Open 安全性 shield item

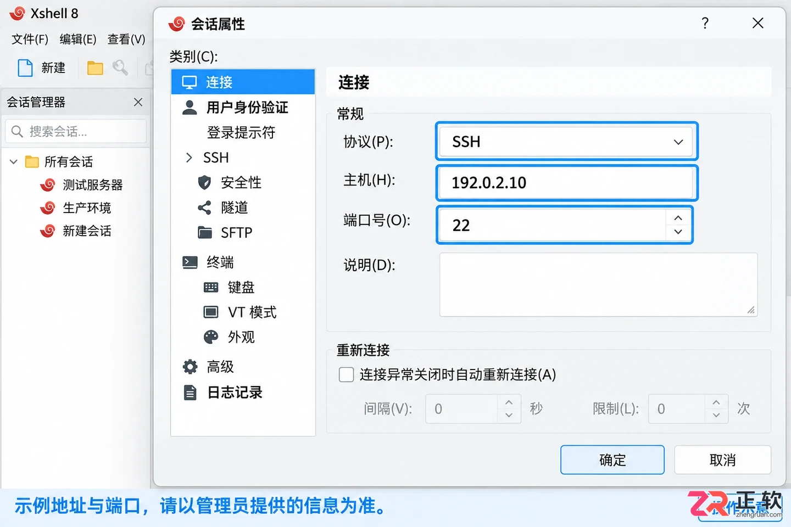230,183
